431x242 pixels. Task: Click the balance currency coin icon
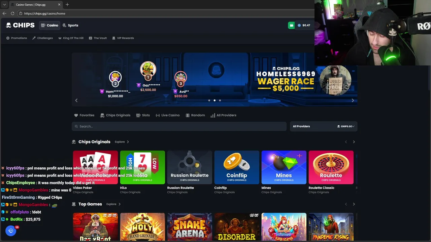[x=299, y=25]
